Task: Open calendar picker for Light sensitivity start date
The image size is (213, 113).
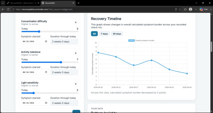Action: [46, 103]
